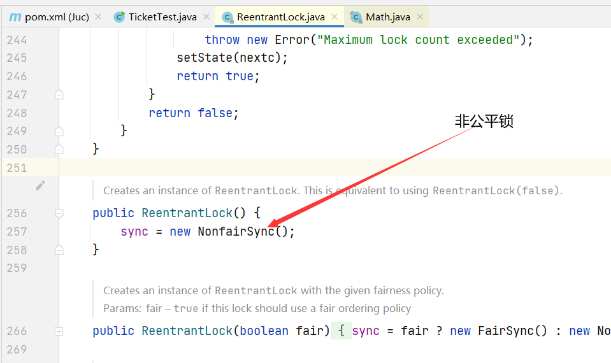Click the NonfairSync identifier on line 257

(x=236, y=232)
